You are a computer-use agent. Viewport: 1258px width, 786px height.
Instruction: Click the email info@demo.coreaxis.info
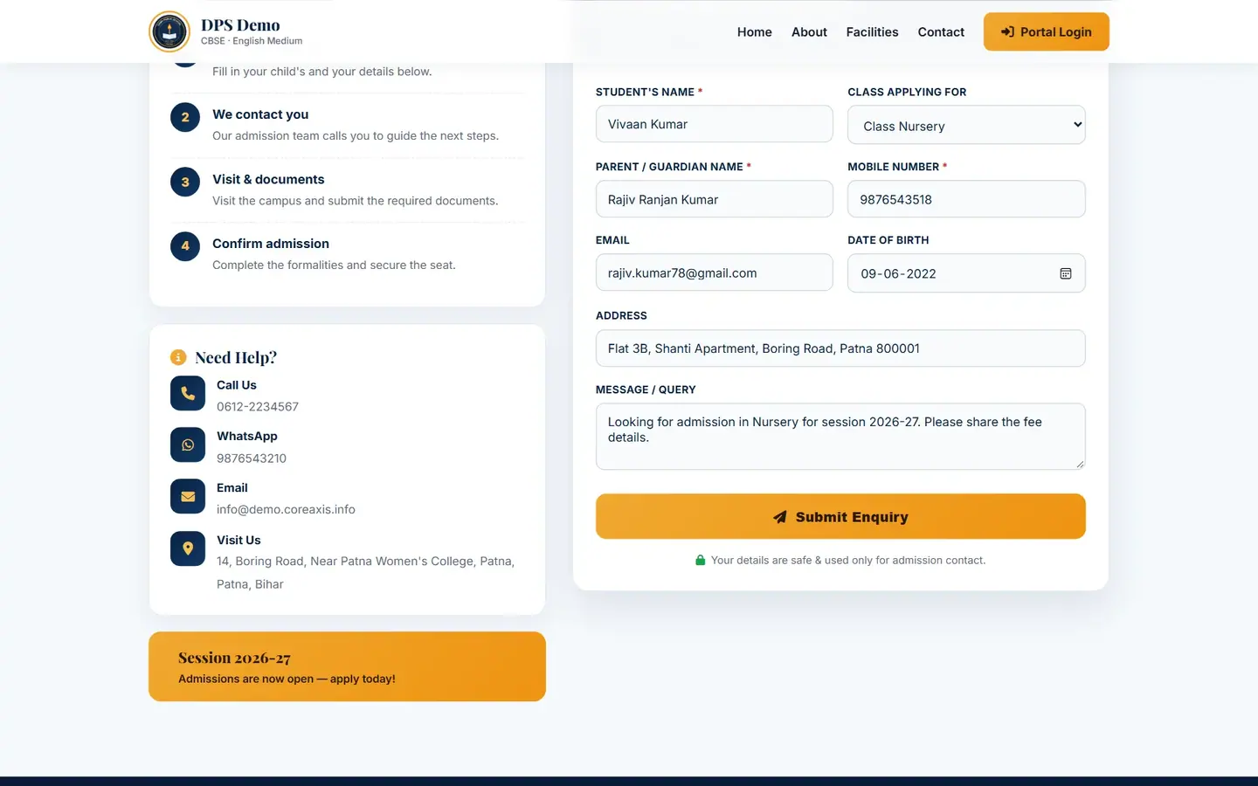click(286, 510)
